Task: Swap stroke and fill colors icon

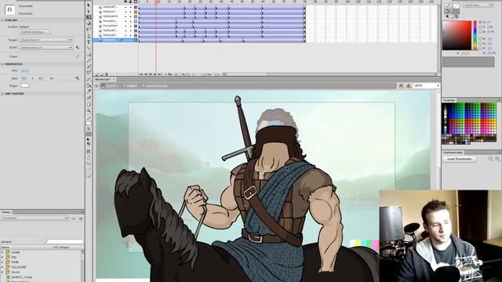Action: click(457, 16)
